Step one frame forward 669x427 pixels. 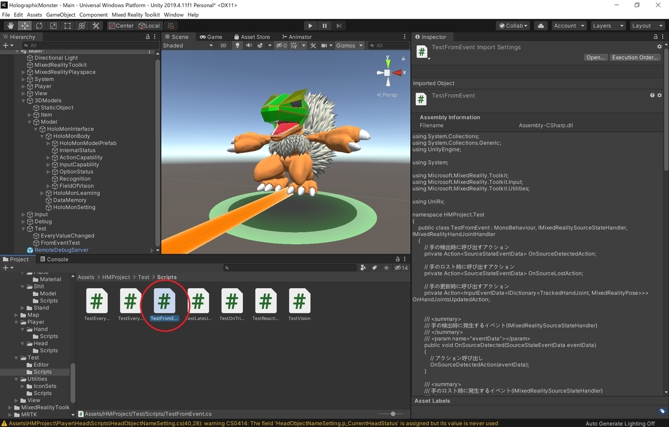(x=339, y=26)
